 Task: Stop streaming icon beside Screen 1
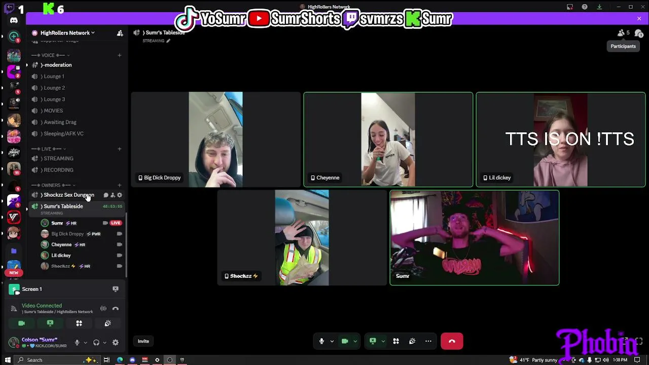click(116, 289)
